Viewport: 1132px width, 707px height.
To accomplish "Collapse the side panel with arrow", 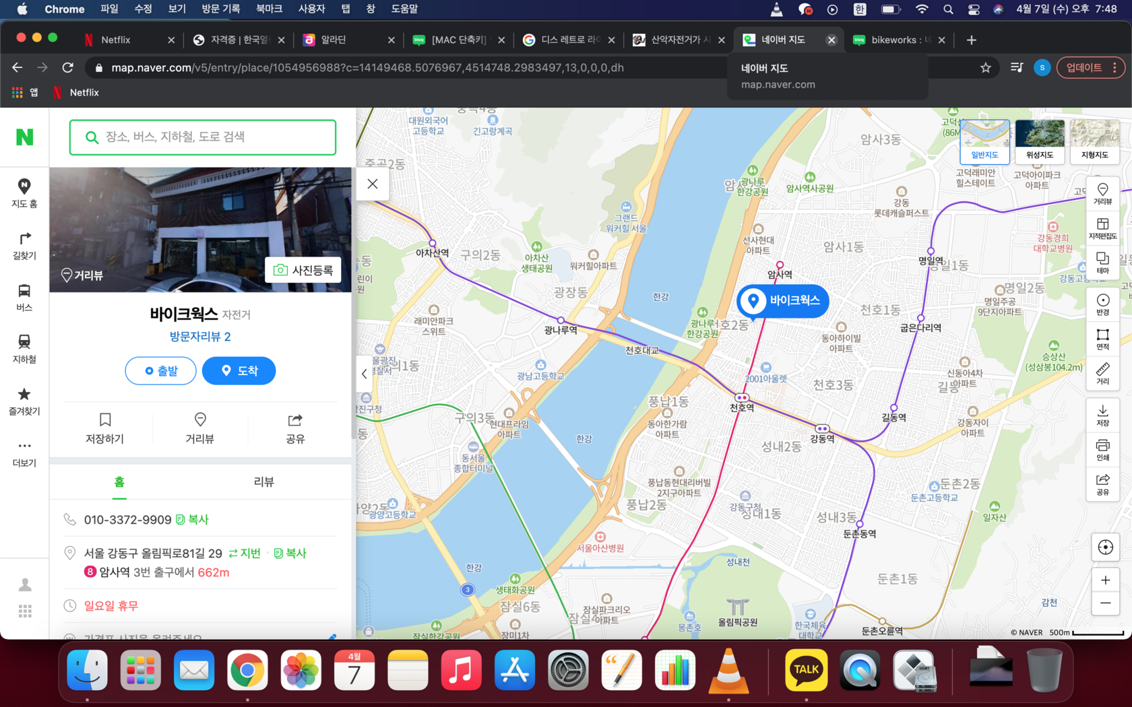I will click(365, 374).
